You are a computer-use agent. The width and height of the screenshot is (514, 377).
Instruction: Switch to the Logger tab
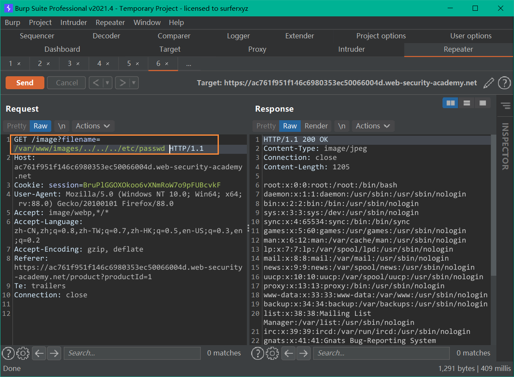pos(238,36)
